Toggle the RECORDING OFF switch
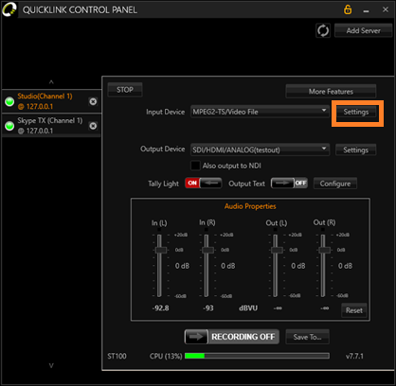 [x=231, y=337]
